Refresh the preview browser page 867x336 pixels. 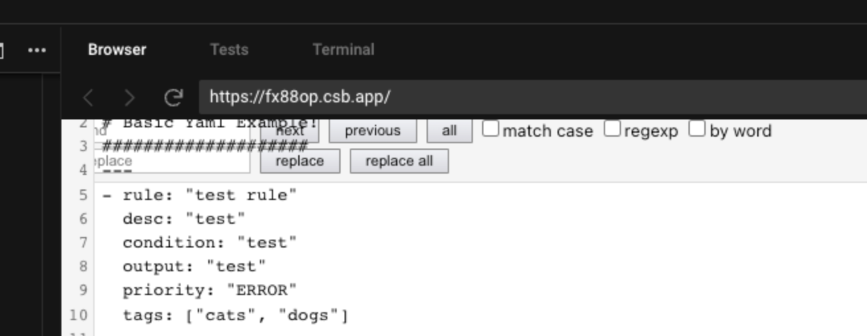click(173, 98)
